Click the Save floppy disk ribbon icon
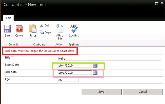Screen dimensions: 165x104 click(x=7, y=29)
